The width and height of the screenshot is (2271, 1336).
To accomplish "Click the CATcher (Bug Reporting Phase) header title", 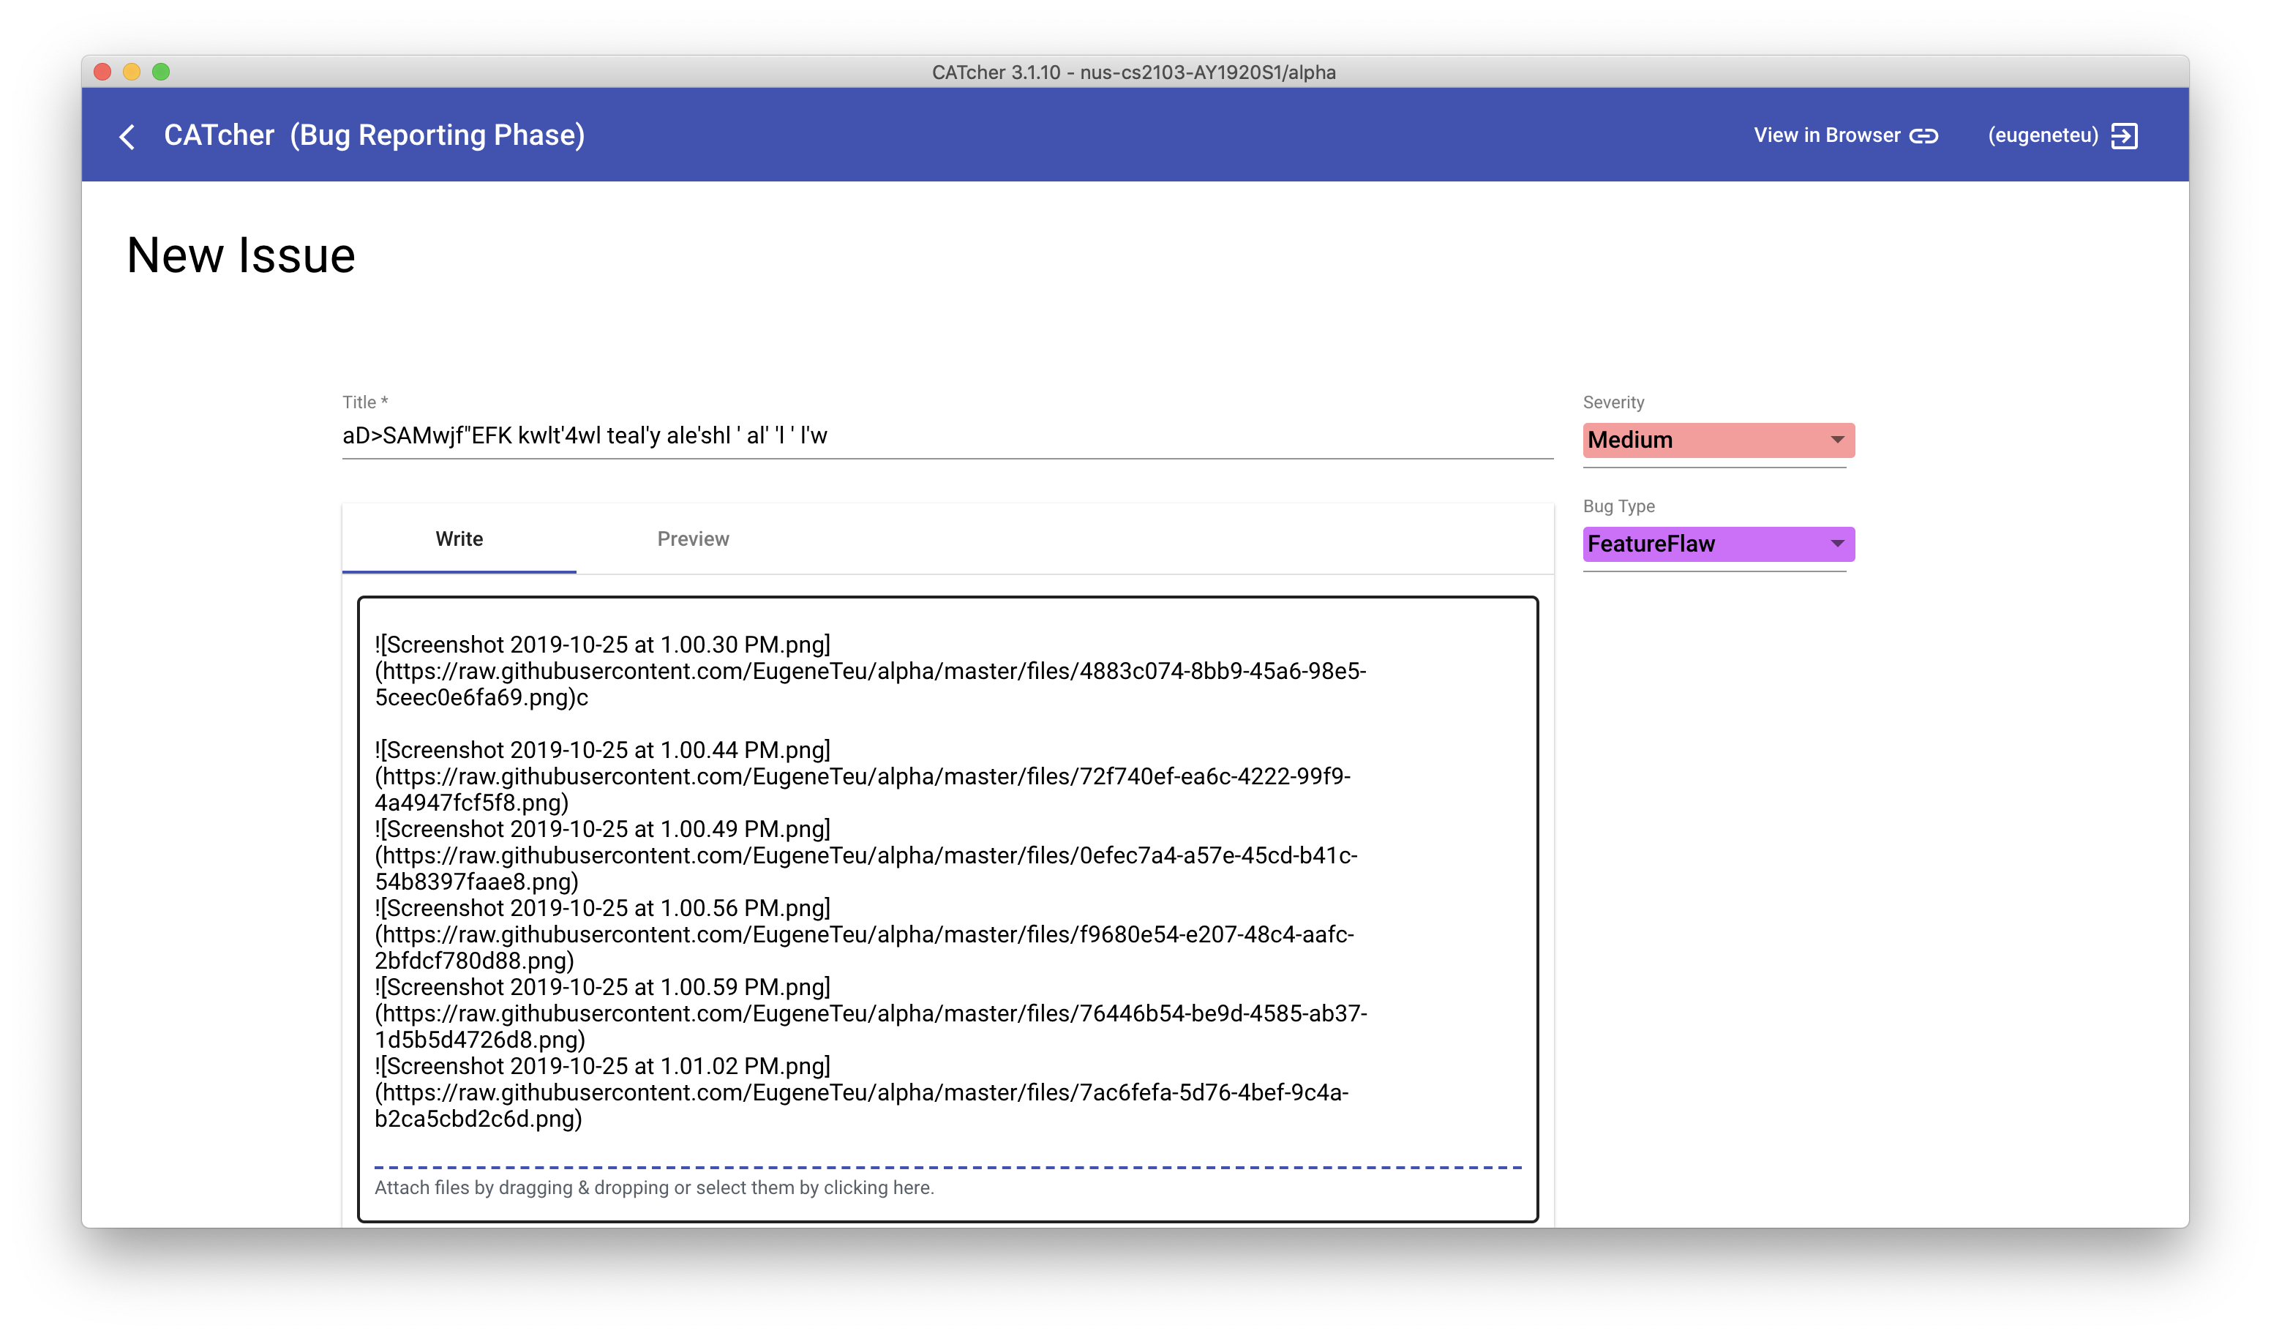I will pos(374,135).
